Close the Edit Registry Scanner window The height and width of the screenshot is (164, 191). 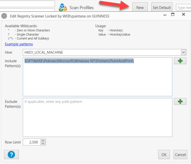tap(183, 14)
